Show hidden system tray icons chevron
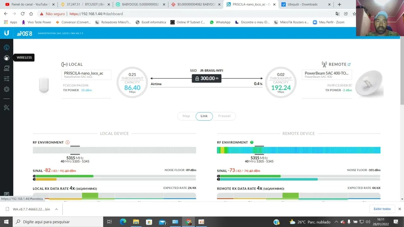Screen dimensions: 404x227 click(336, 222)
